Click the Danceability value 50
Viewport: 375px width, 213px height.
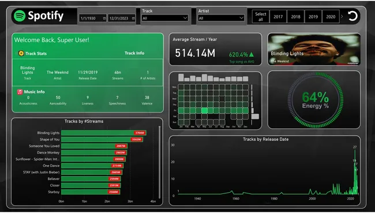pyautogui.click(x=58, y=98)
